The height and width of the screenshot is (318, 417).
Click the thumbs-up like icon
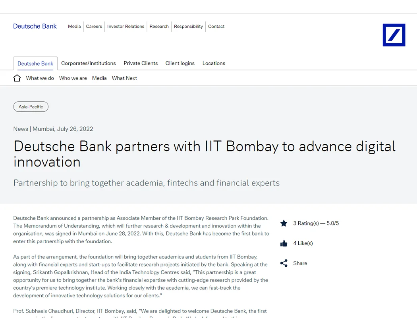284,243
